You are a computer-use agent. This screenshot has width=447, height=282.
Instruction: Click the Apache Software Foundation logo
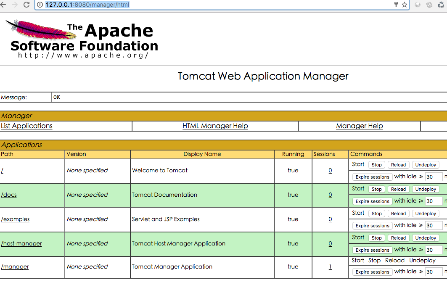coord(82,39)
